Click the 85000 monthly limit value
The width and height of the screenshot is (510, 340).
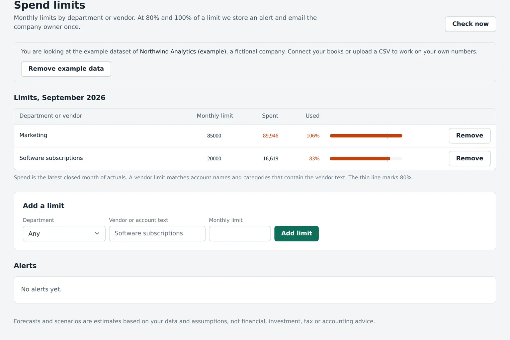214,136
